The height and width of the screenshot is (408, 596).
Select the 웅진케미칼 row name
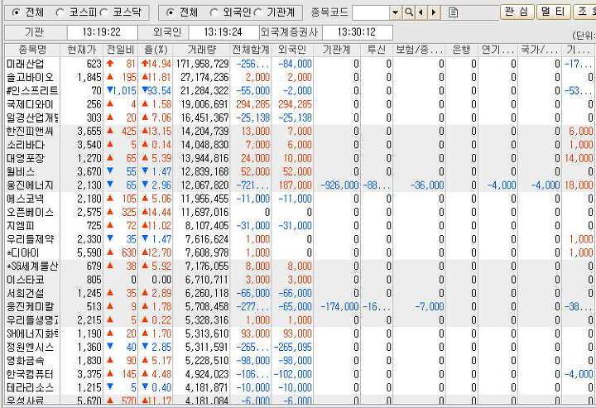click(x=30, y=306)
